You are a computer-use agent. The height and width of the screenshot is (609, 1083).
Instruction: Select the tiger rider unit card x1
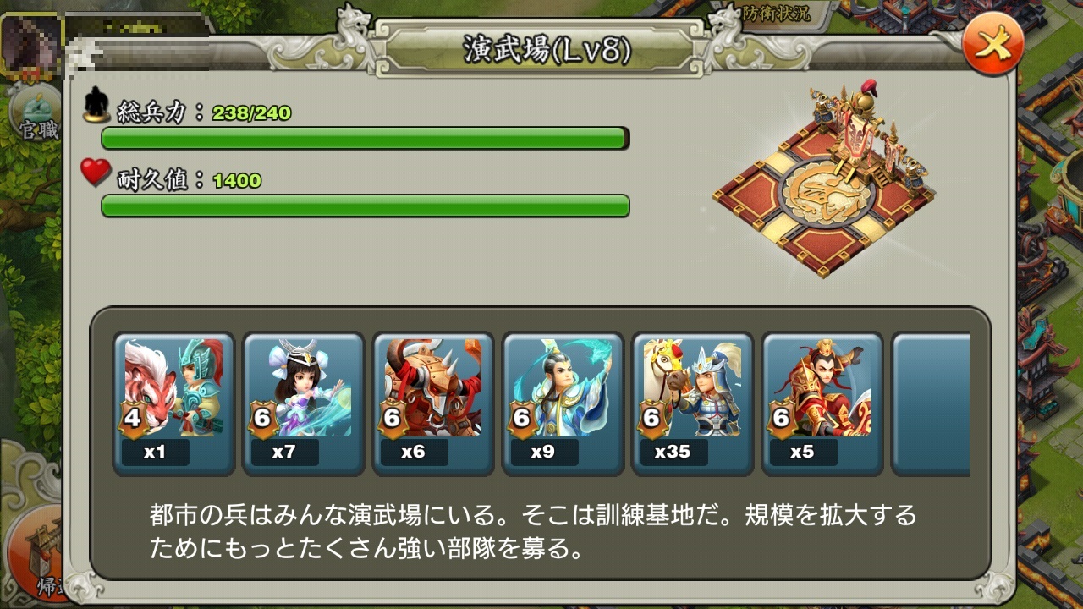click(x=173, y=403)
